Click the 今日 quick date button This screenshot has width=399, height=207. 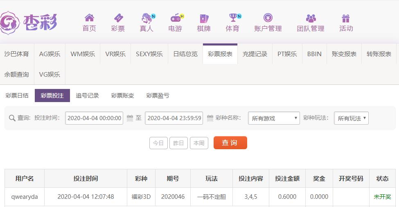158,143
